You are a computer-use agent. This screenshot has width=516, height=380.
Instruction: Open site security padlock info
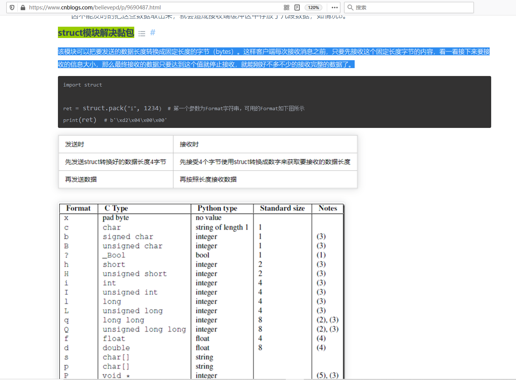[23, 8]
